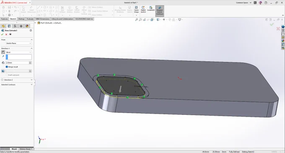Screen dimensions: 285x153
Task: Open the SOLIDWORKS Resources task pane icon
Action: coord(283,27)
